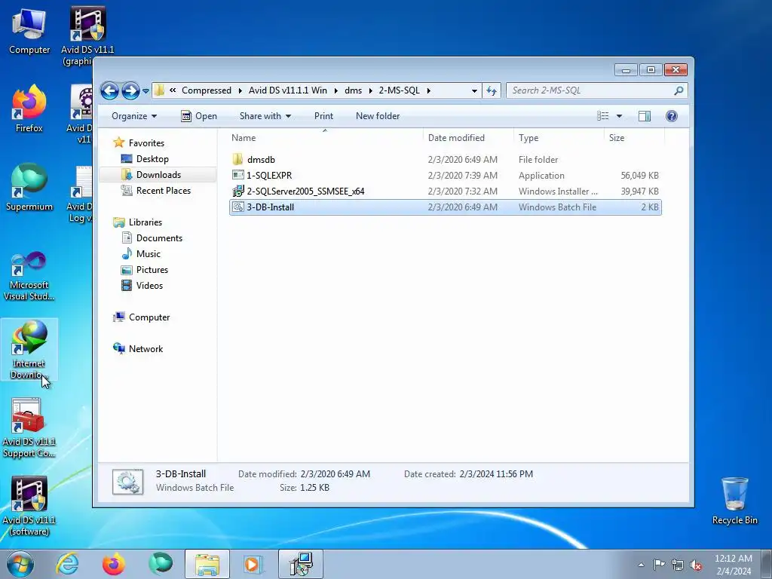This screenshot has width=772, height=579.
Task: Open the Windows Start menu
Action: coord(20,564)
